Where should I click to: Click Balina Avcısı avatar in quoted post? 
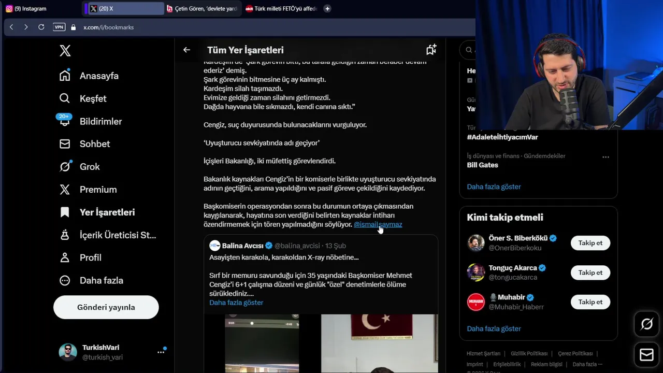pos(215,246)
